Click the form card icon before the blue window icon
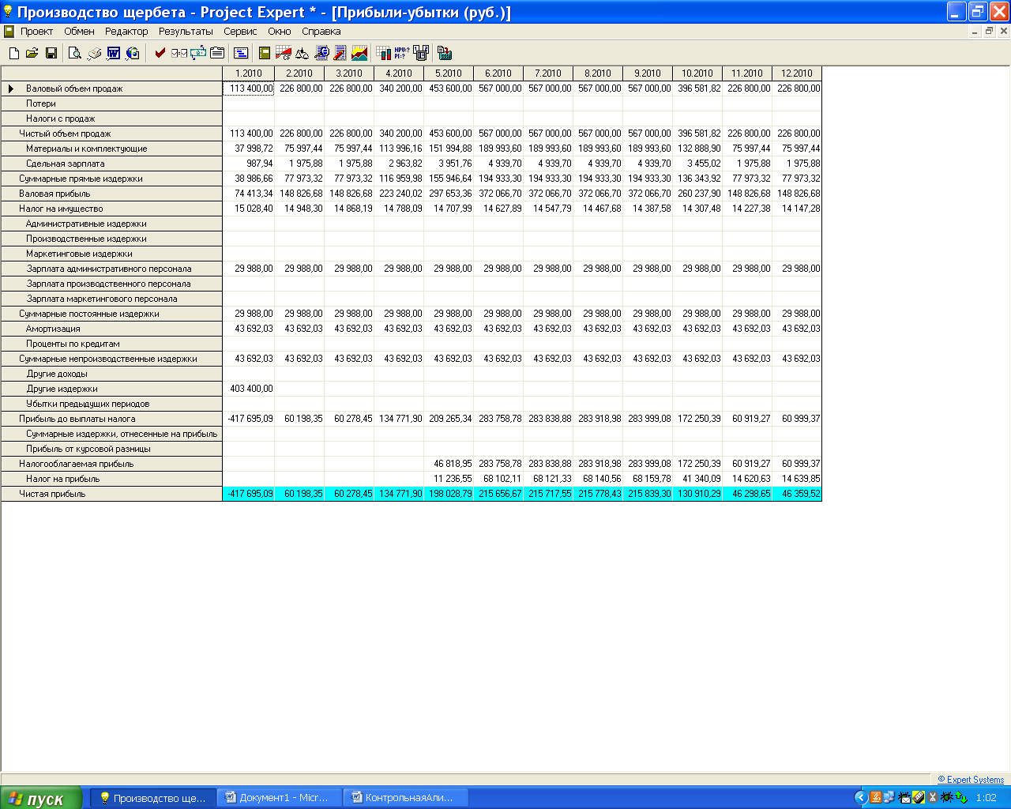 tap(217, 53)
